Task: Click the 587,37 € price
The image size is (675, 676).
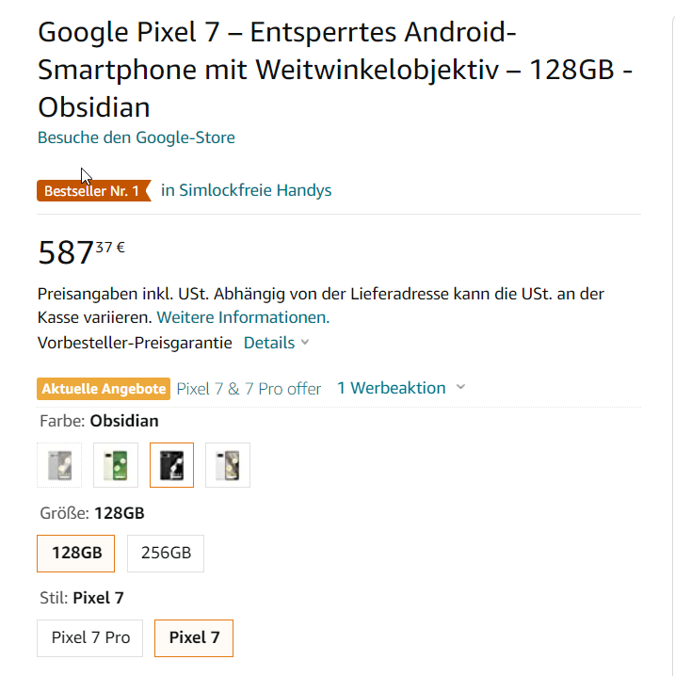Action: pyautogui.click(x=81, y=252)
